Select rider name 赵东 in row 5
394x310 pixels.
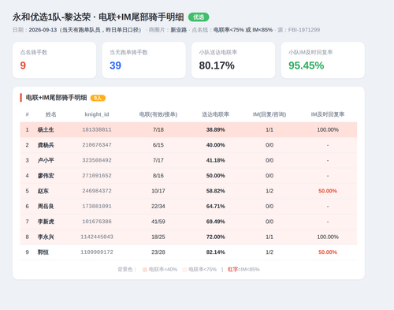tap(43, 191)
